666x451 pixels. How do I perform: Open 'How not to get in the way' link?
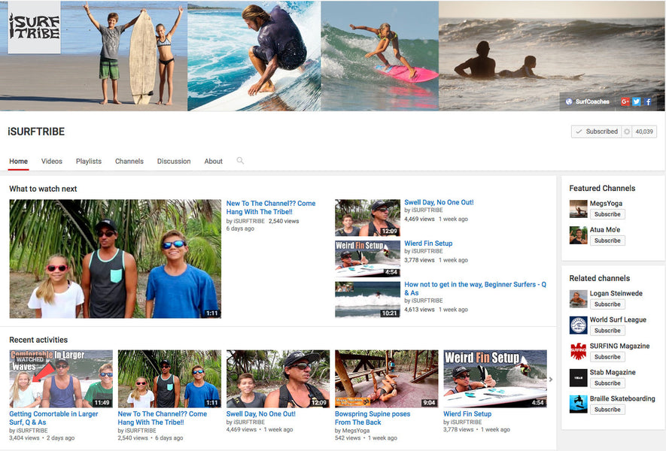[x=476, y=289]
